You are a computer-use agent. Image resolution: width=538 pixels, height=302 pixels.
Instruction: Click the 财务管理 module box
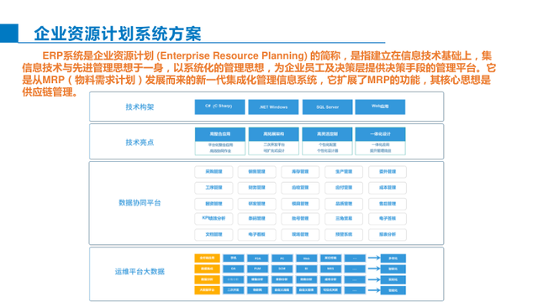[x=257, y=188]
